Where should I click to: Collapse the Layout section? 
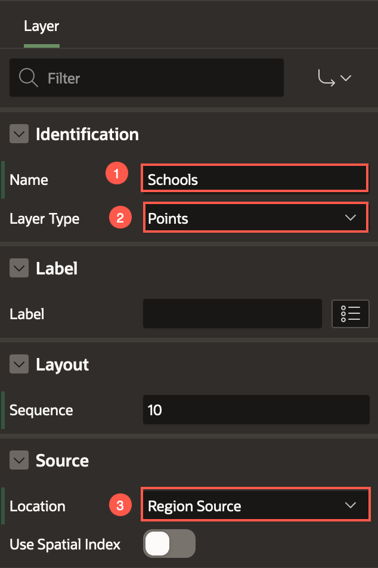[19, 365]
